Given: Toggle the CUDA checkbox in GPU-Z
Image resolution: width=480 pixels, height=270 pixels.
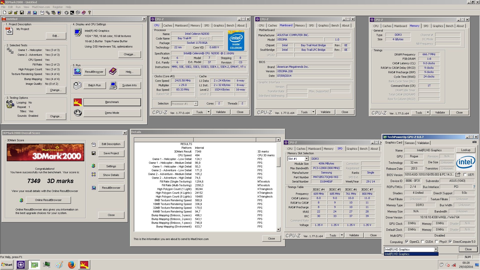Looking at the screenshot, I should click(x=422, y=241).
